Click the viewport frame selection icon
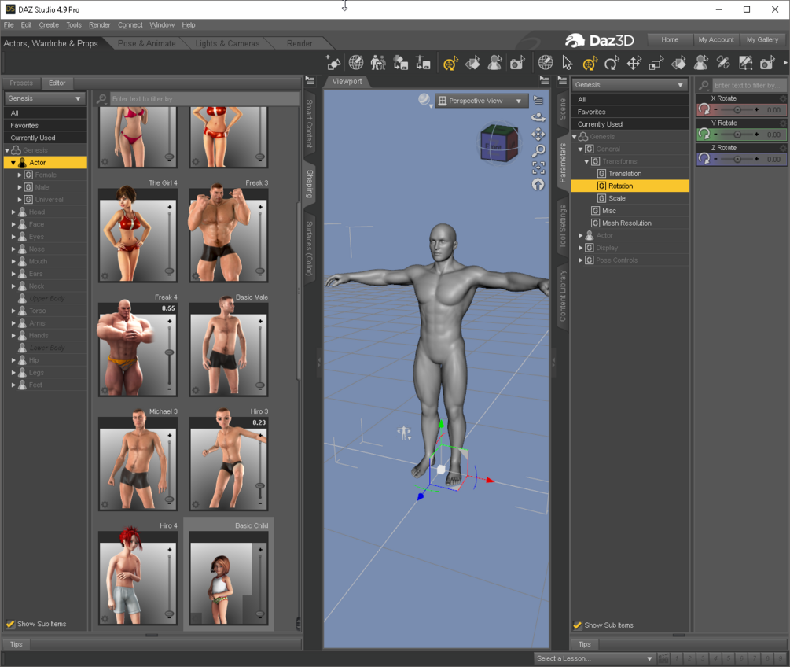The height and width of the screenshot is (667, 790). (538, 168)
